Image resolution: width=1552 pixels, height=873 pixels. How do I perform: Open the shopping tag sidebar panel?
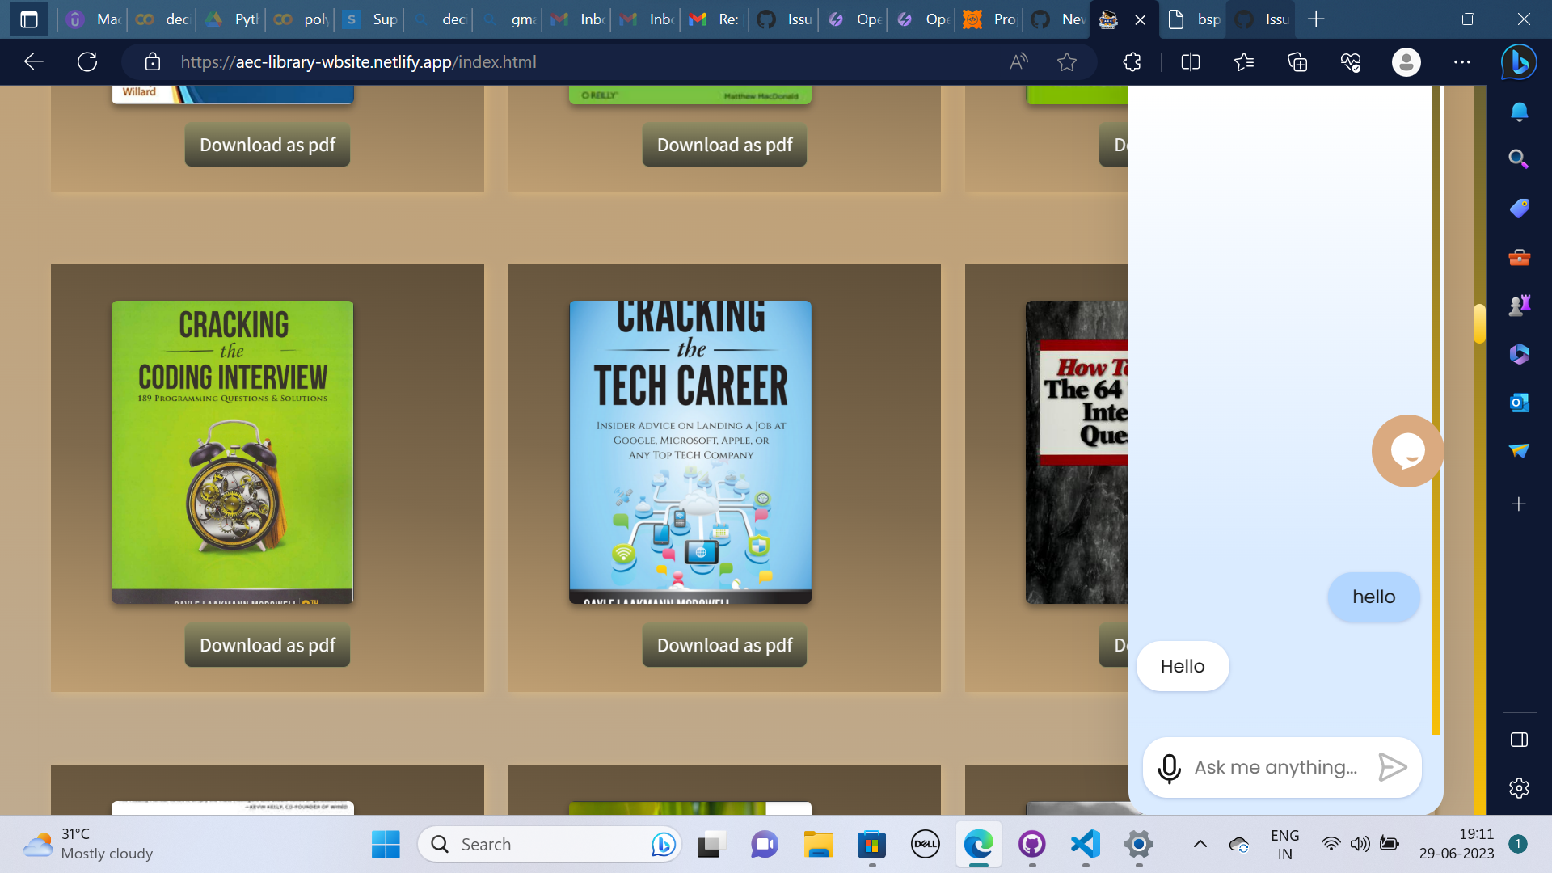pyautogui.click(x=1518, y=208)
